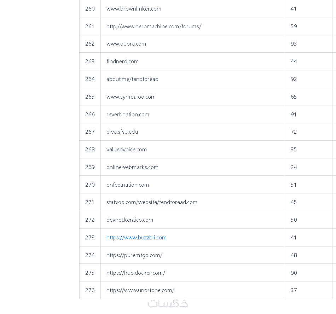Click the www.brownlinker.com cell
This screenshot has width=336, height=314.
(x=134, y=9)
